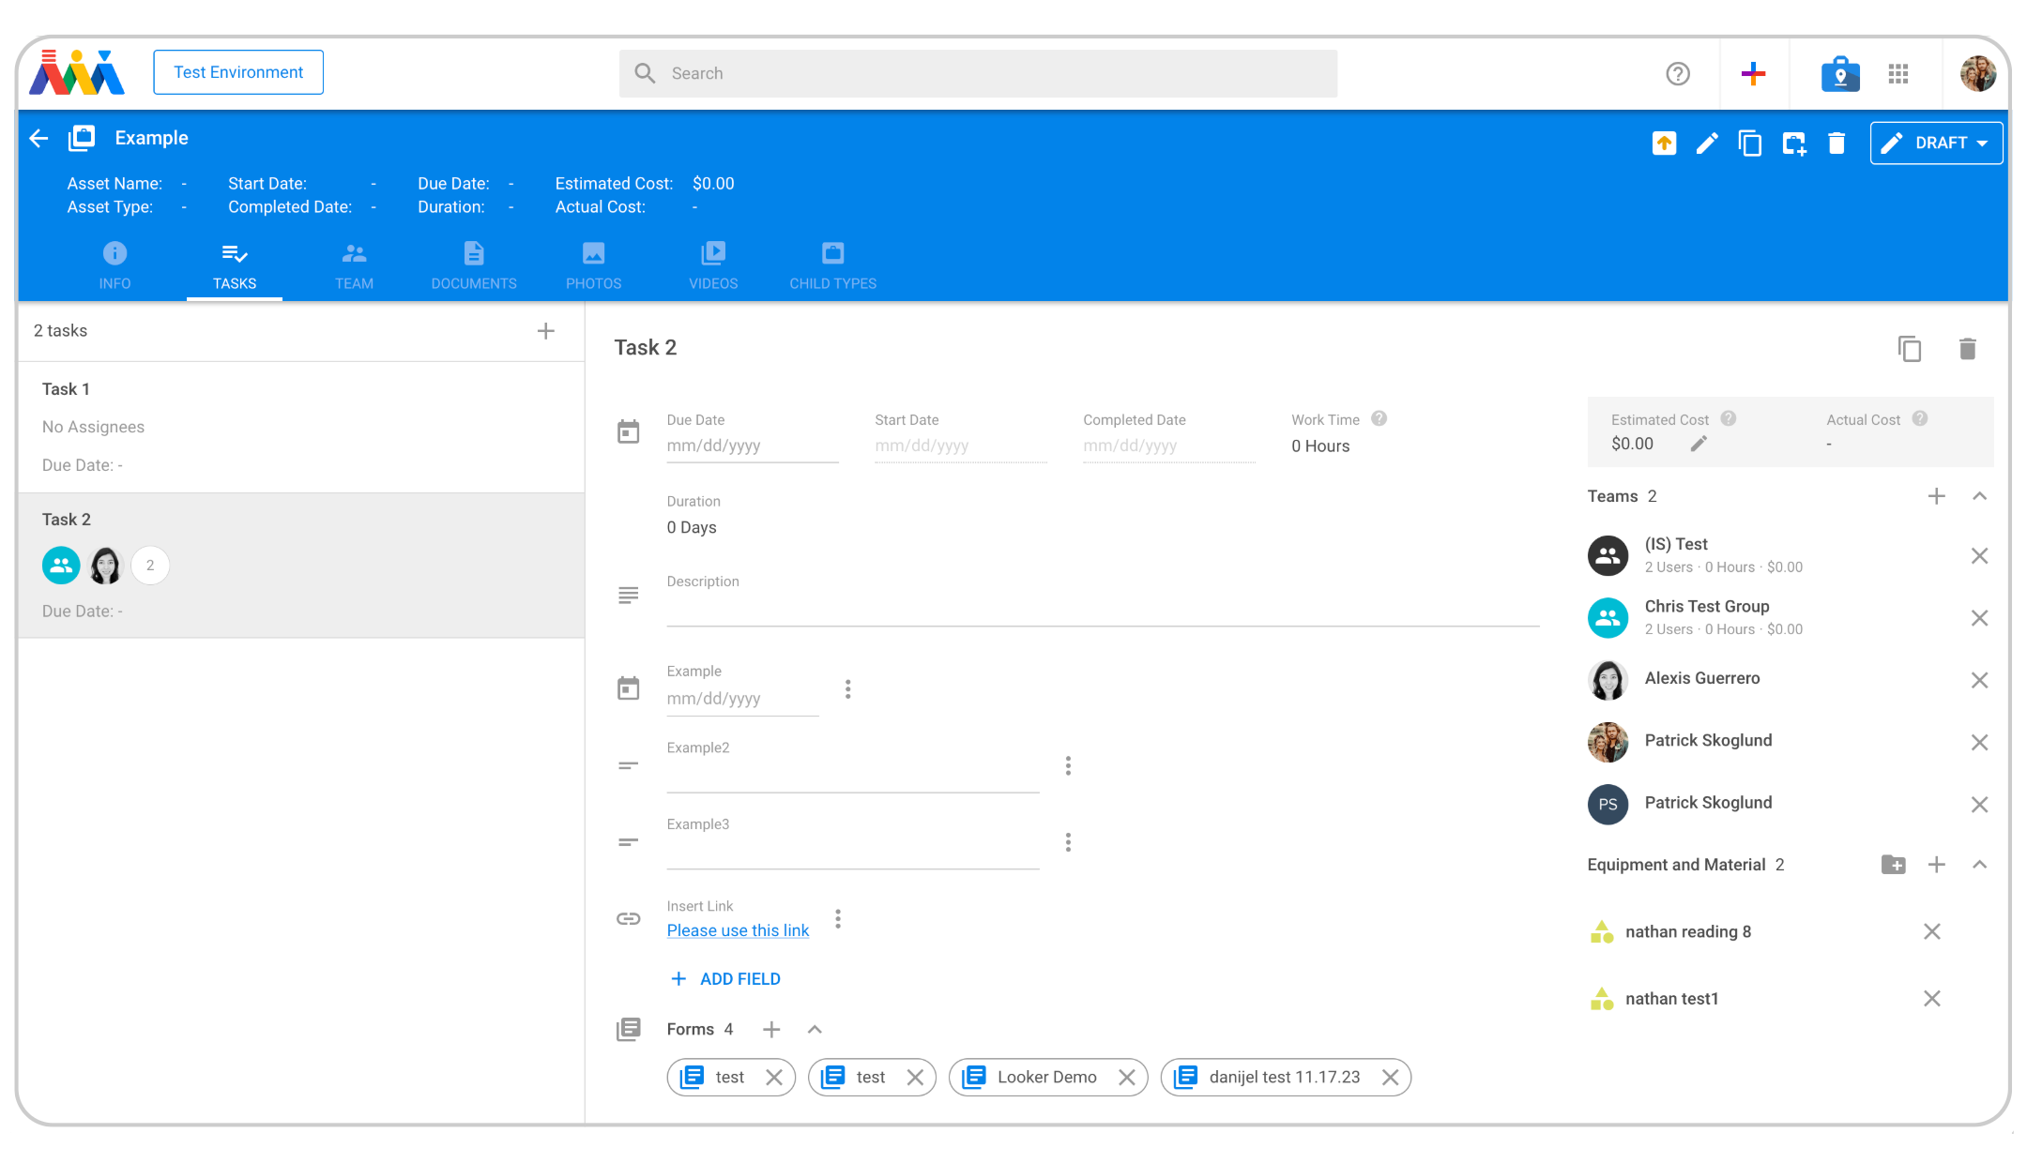The width and height of the screenshot is (2027, 1163).
Task: Switch to the TEAM tab
Action: point(354,264)
